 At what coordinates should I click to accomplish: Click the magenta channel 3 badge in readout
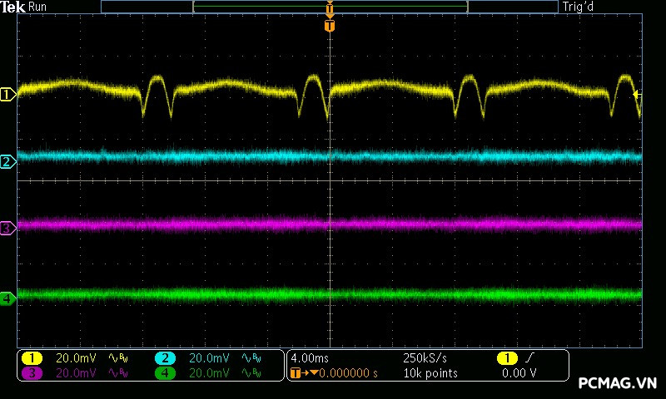[32, 373]
